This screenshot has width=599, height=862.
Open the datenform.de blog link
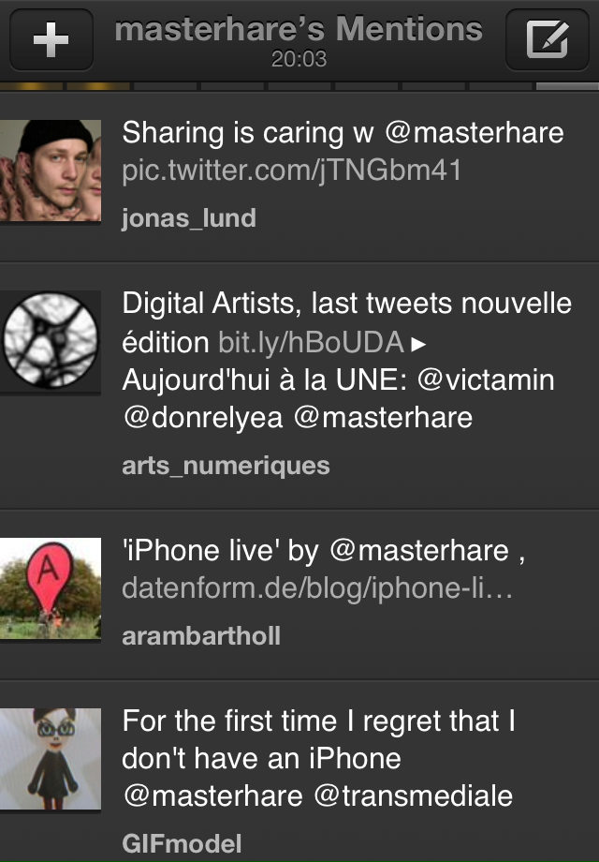click(316, 589)
